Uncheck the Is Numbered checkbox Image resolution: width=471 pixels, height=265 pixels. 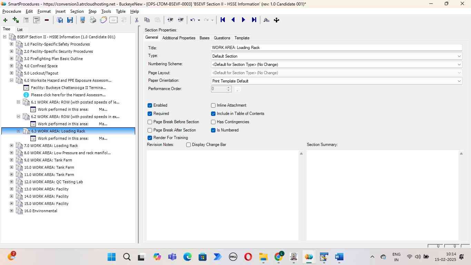pos(213,130)
